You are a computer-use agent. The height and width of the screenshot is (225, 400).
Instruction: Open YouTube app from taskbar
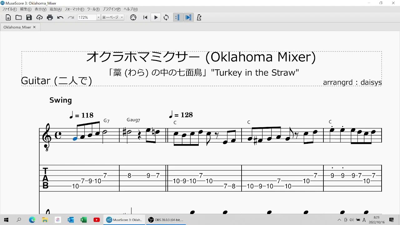coord(97,220)
